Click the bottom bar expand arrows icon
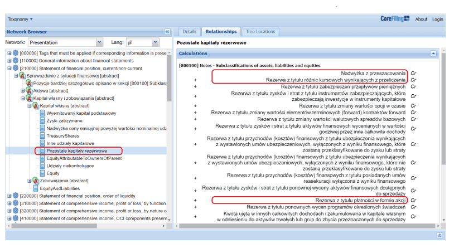The height and width of the screenshot is (248, 454). pyautogui.click(x=439, y=235)
